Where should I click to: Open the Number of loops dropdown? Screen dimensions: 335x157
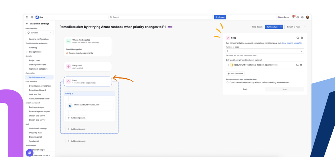tap(265, 51)
